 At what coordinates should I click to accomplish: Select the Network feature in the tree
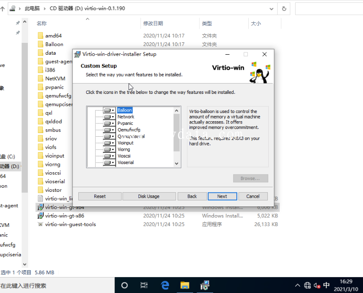[126, 117]
